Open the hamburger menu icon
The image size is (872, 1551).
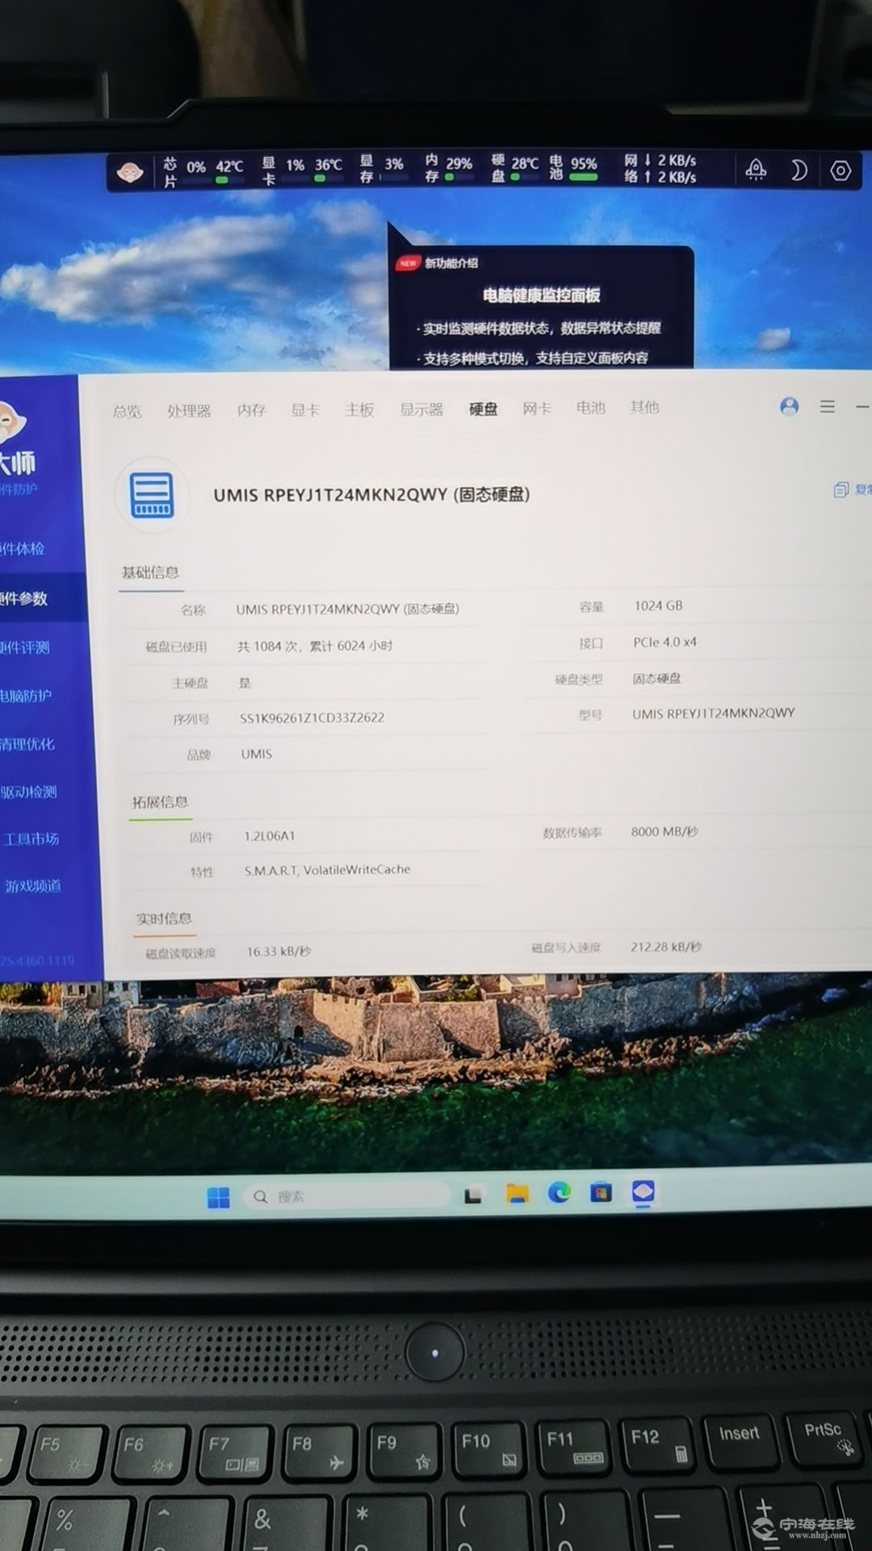(827, 407)
